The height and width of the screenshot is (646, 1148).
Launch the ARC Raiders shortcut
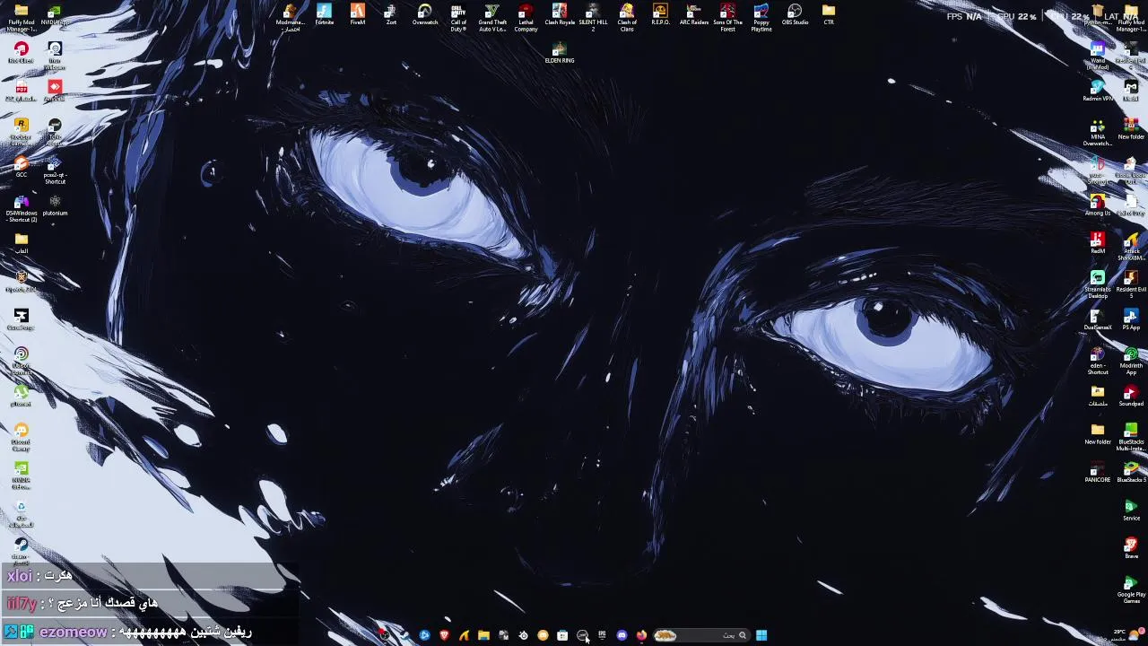tap(694, 16)
